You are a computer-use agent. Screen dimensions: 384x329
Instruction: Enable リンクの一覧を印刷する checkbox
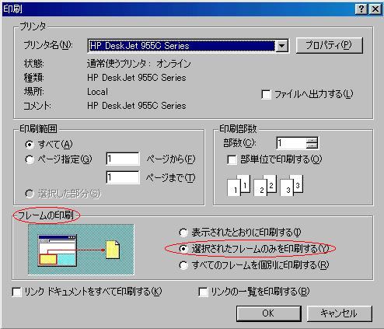203,292
